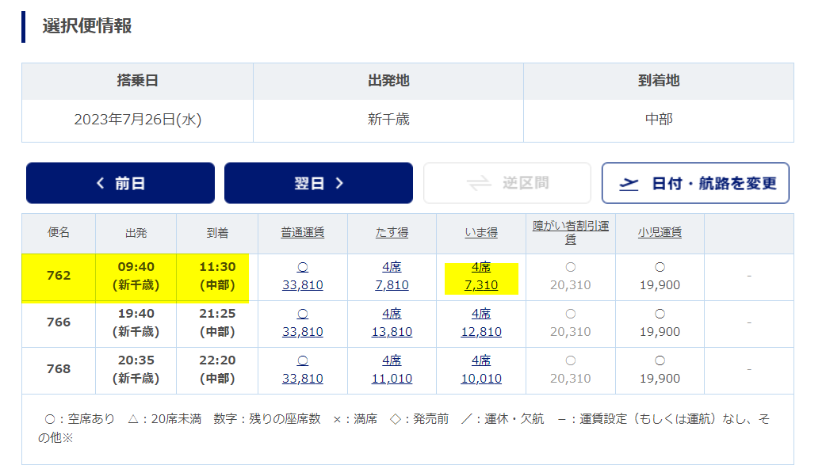Click the 前日 previous day button
This screenshot has width=826, height=469.
pos(120,183)
